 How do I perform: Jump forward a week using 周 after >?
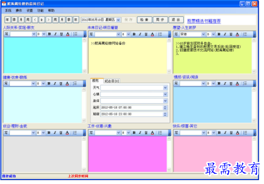click(x=55, y=20)
